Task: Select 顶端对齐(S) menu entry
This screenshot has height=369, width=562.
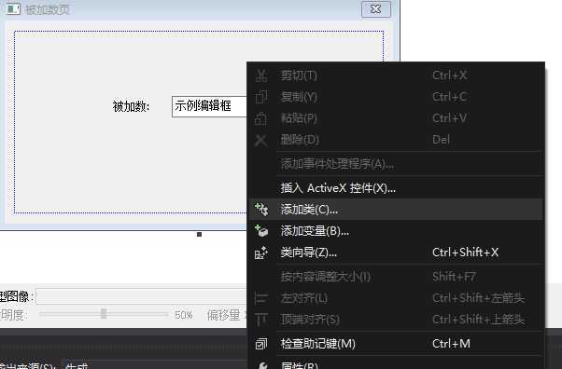Action: tap(396, 320)
